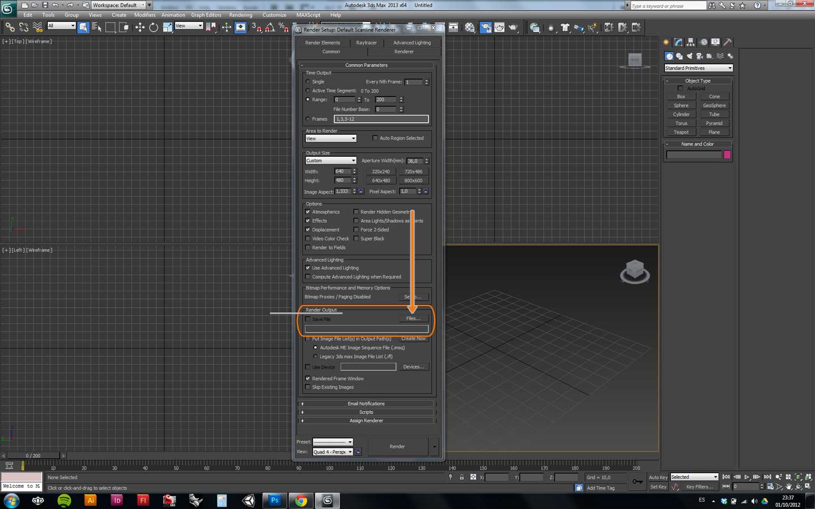Switch to the Advanced Lighting tab
The height and width of the screenshot is (509, 815).
[x=412, y=42]
